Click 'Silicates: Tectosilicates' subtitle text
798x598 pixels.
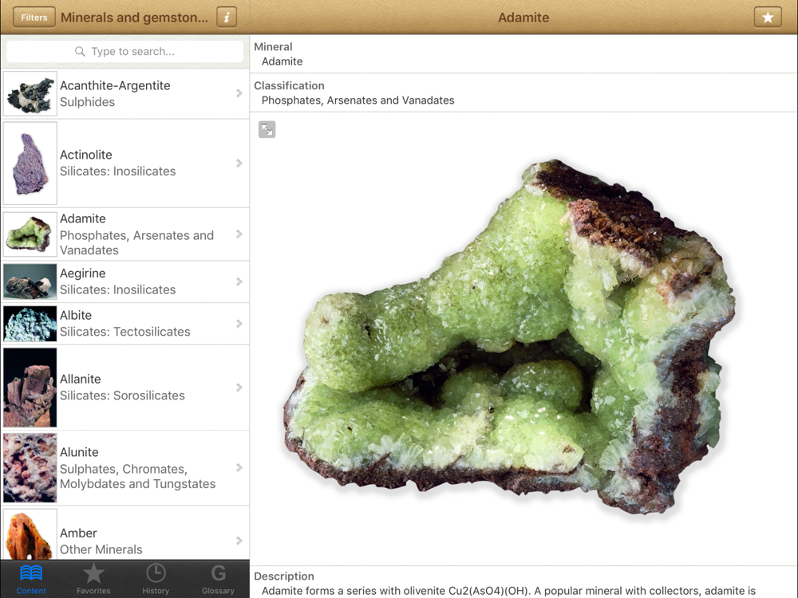pos(125,332)
